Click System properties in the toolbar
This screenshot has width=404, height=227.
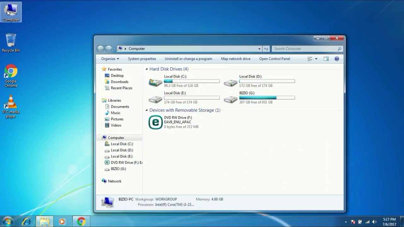tap(142, 59)
